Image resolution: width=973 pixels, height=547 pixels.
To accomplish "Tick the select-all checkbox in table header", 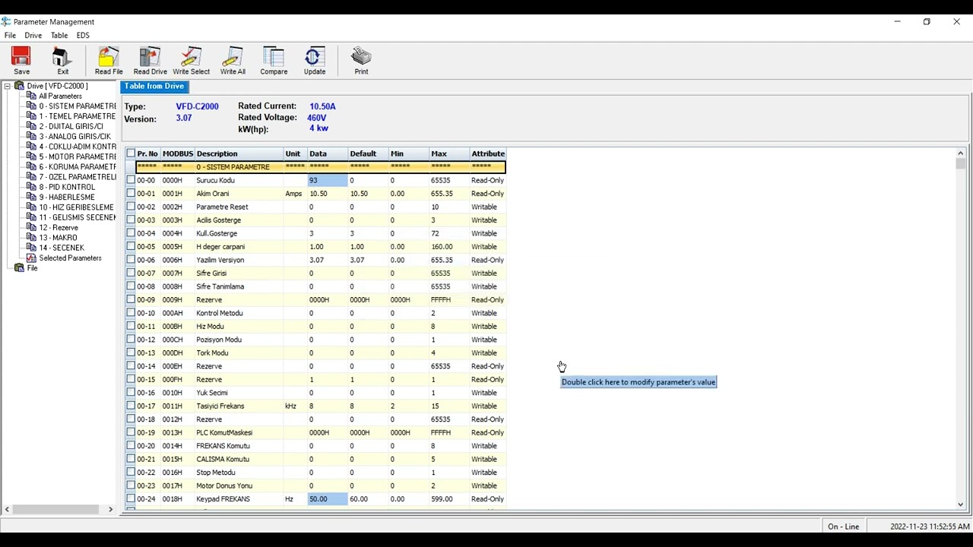I will (131, 153).
